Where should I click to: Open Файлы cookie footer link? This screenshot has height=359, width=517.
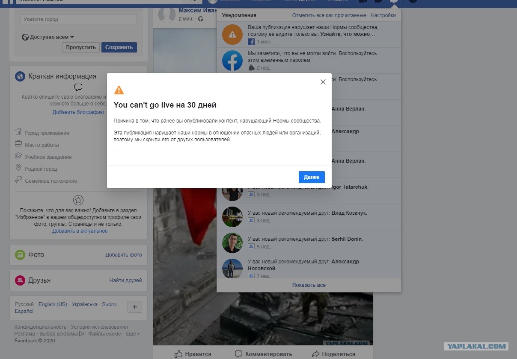tap(105, 334)
